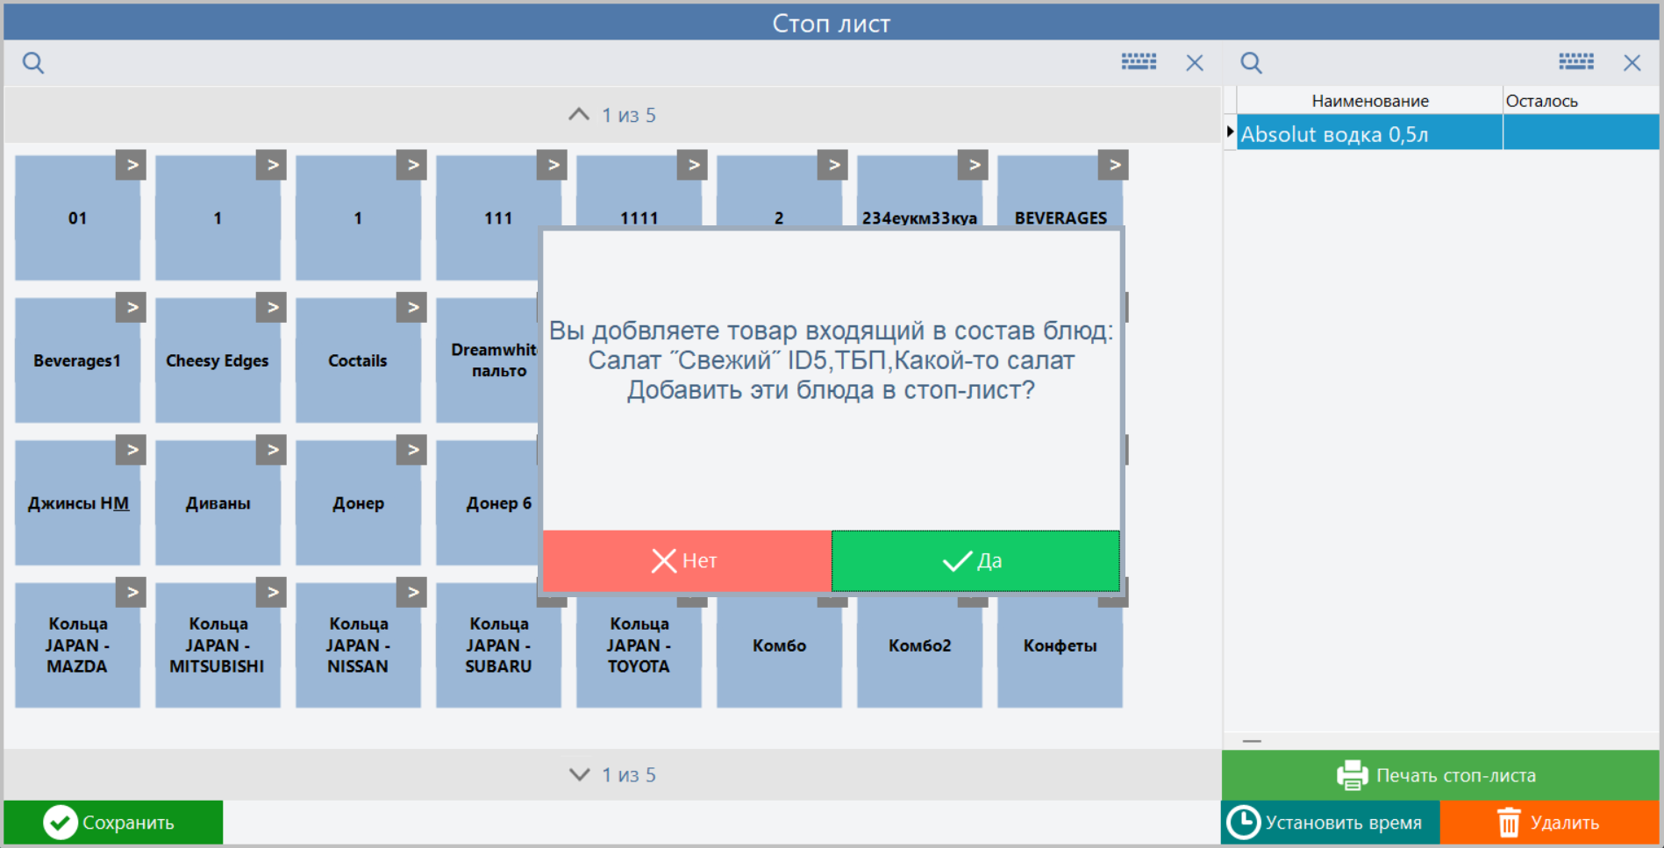Screen dimensions: 1664x848
Task: Click the trash icon on Удалить button
Action: 1509,823
